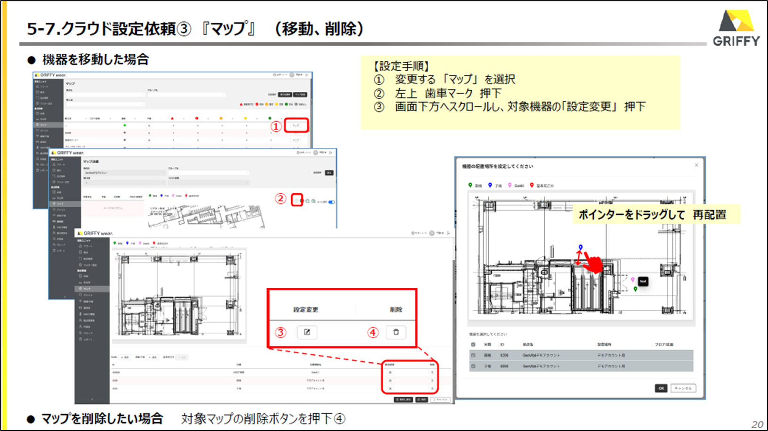Toggle checkbox for device ID 6200 row

point(473,355)
